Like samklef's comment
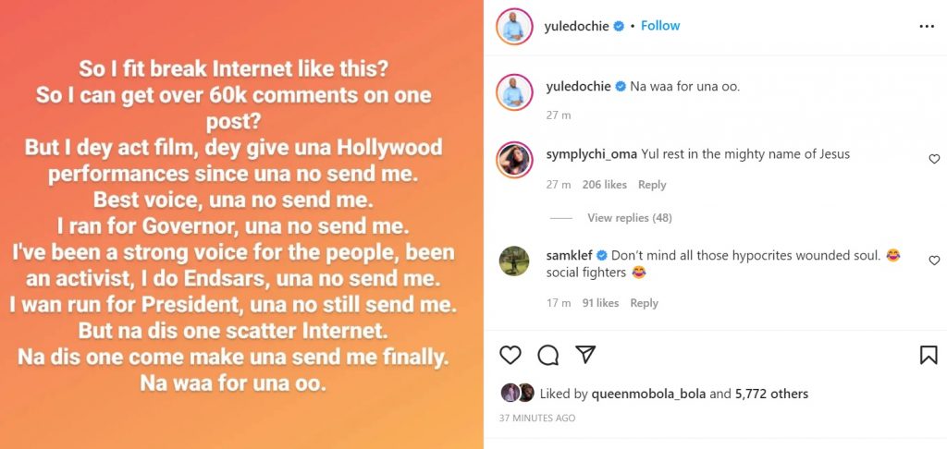Screen dimensions: 947x449 (x=934, y=261)
